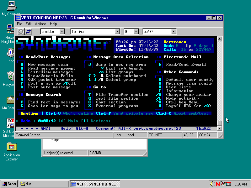The image size is (251, 188).
Task: Click the VERT.SYNCHRO.NE... taskbar button
Action: [x=95, y=184]
